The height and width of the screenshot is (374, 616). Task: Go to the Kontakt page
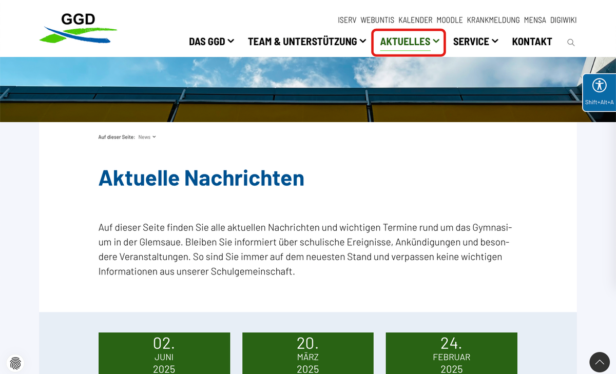[x=532, y=42]
